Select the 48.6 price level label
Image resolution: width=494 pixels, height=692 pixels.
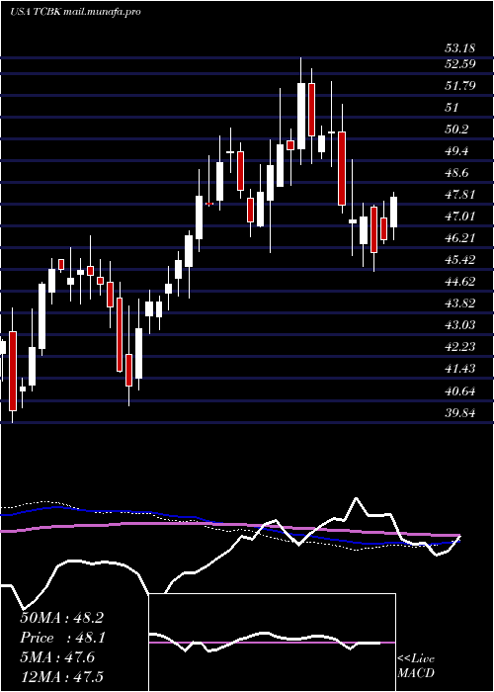[x=456, y=173]
